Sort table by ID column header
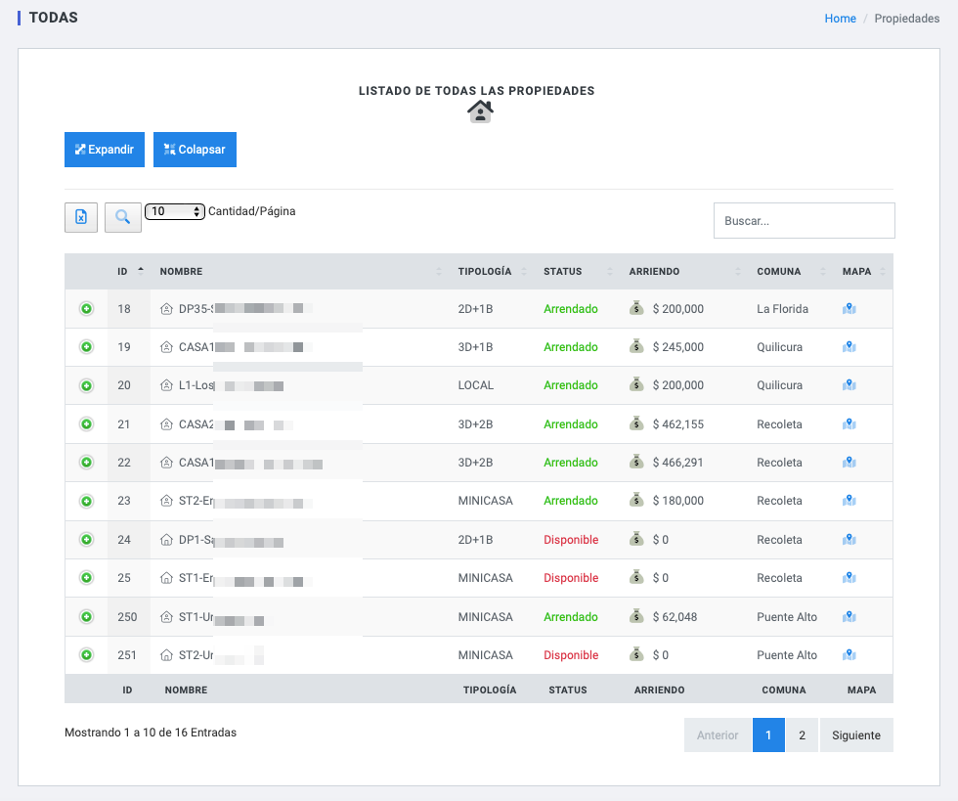Image resolution: width=958 pixels, height=801 pixels. pyautogui.click(x=129, y=272)
